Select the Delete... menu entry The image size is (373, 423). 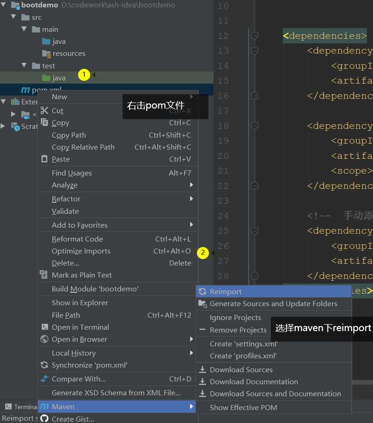click(118, 263)
